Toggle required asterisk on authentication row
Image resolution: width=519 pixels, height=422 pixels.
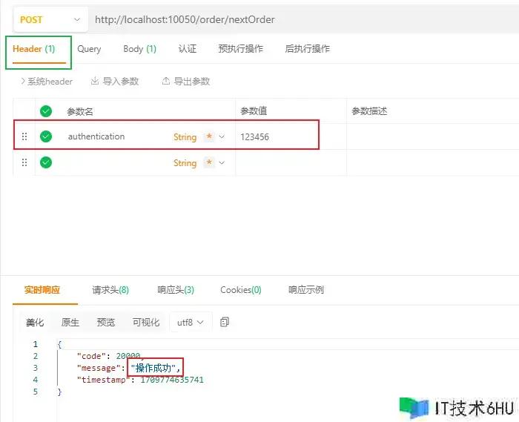pos(209,136)
